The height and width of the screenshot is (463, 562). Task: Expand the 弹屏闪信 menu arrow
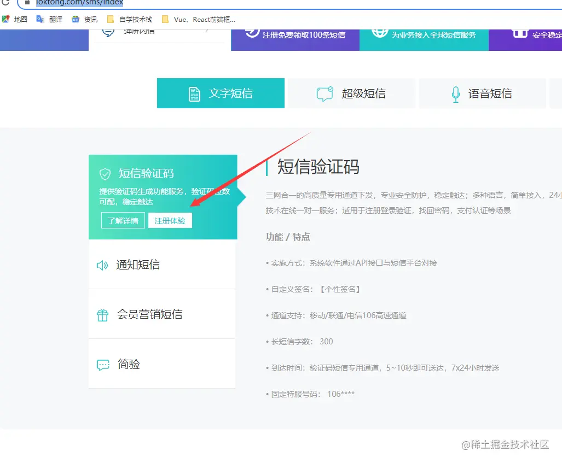pyautogui.click(x=206, y=31)
